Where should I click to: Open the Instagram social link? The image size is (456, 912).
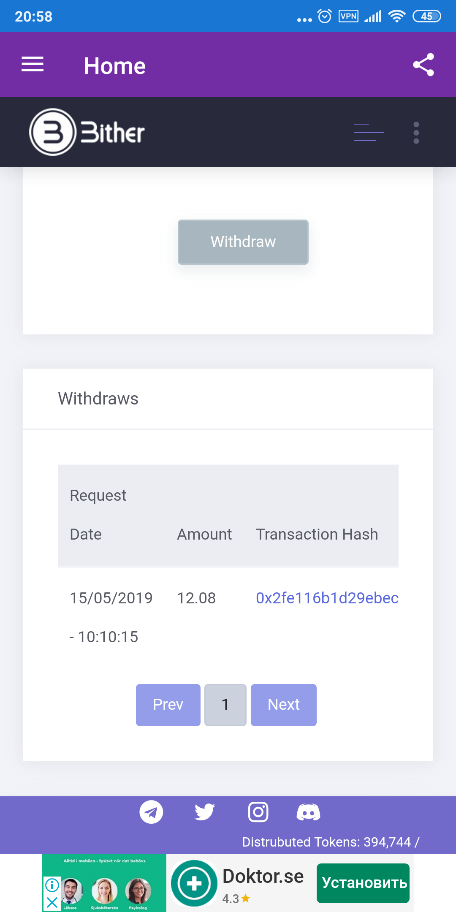258,812
